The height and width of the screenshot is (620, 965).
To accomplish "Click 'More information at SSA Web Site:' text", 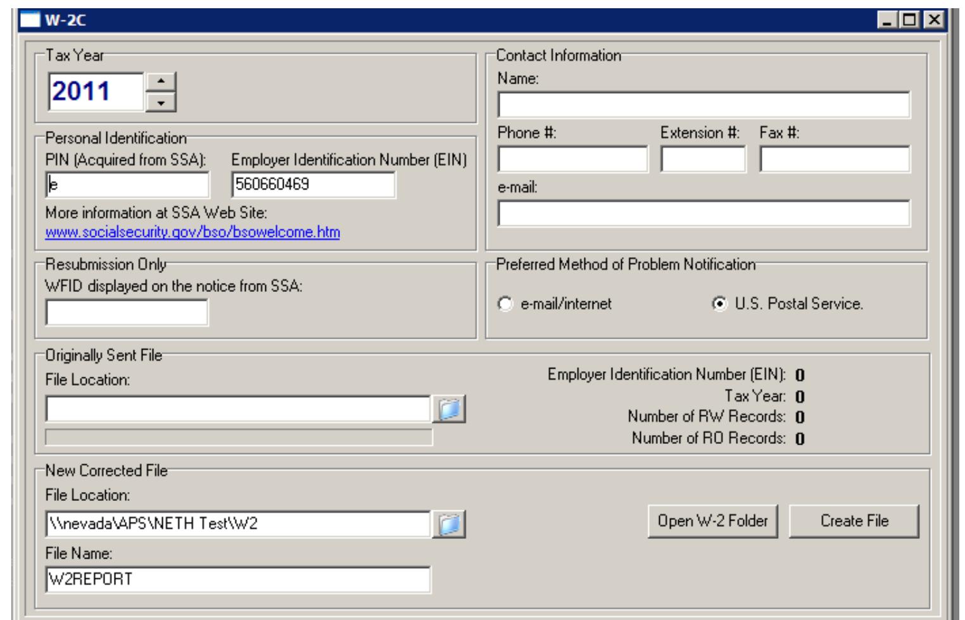I will pyautogui.click(x=156, y=213).
